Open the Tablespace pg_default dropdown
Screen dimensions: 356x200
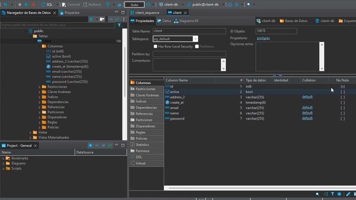tap(195, 39)
